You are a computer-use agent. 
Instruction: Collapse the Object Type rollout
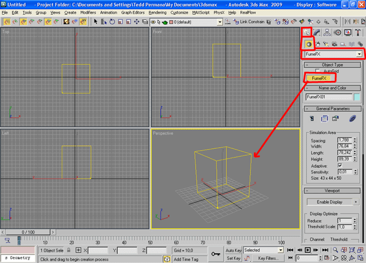(x=332, y=65)
